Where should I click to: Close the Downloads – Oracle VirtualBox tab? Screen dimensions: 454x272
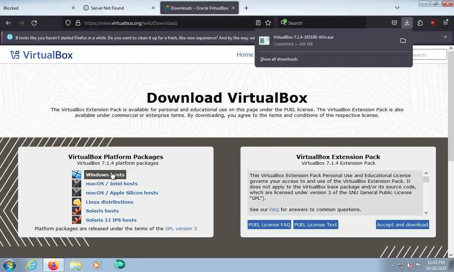[233, 8]
